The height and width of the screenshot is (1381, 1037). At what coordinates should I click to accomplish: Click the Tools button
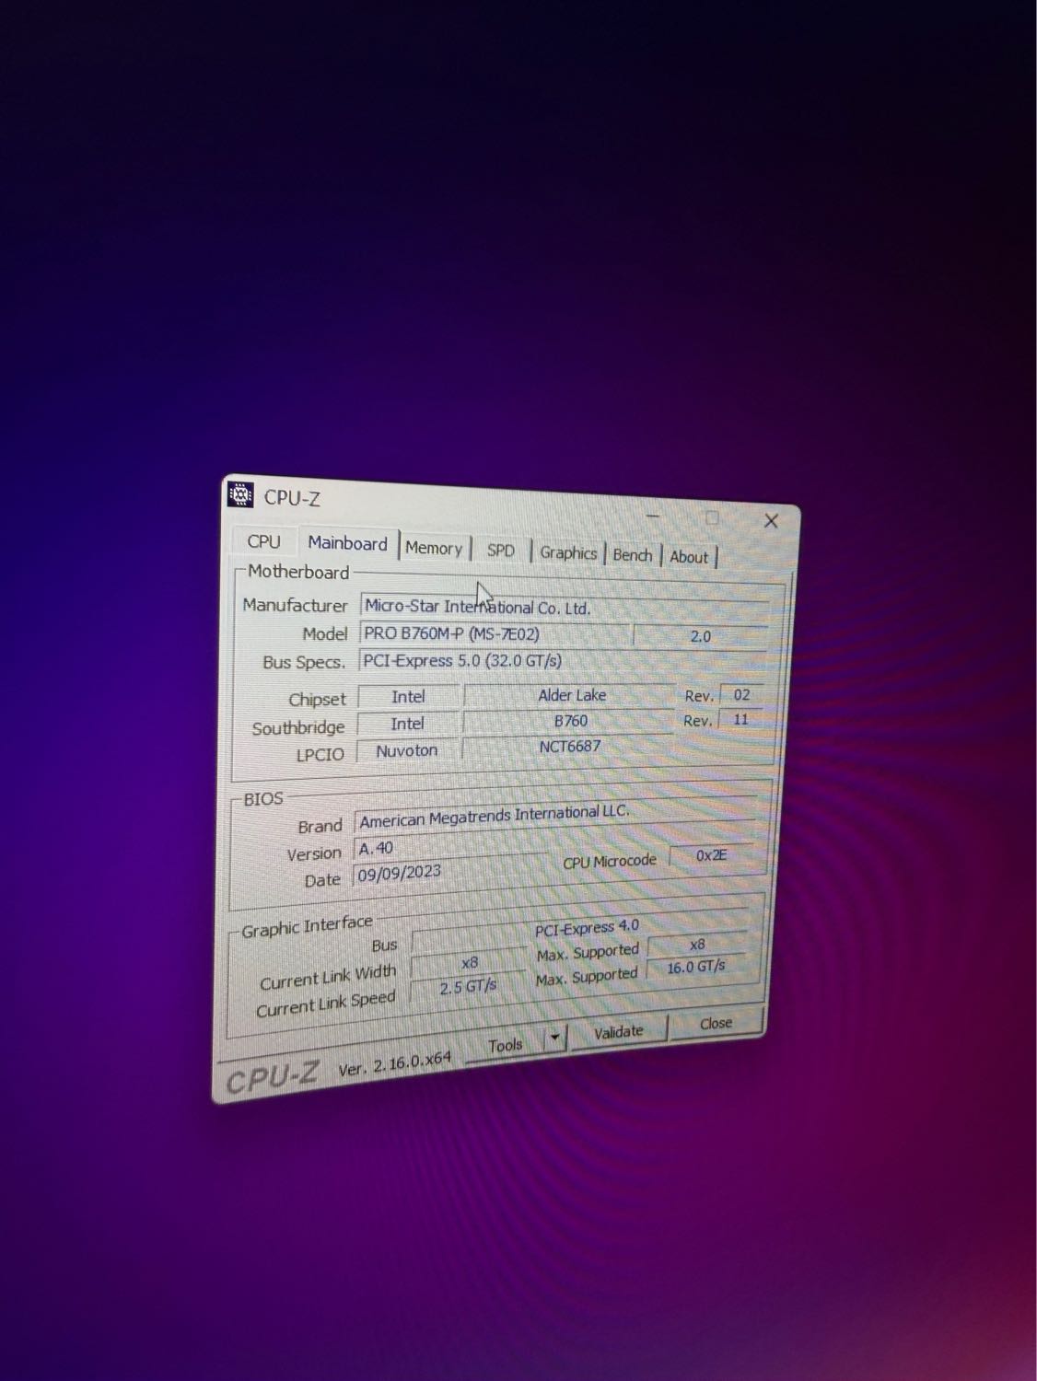[x=505, y=1046]
